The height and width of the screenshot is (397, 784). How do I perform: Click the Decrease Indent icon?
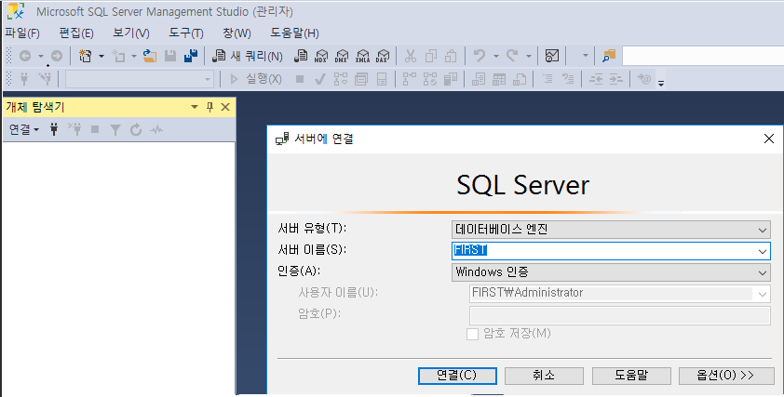(x=596, y=79)
